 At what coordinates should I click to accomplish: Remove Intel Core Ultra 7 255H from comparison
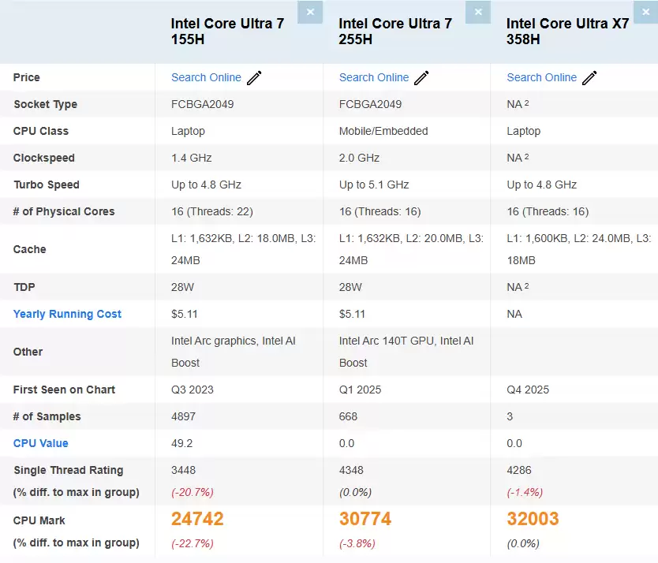coord(478,12)
